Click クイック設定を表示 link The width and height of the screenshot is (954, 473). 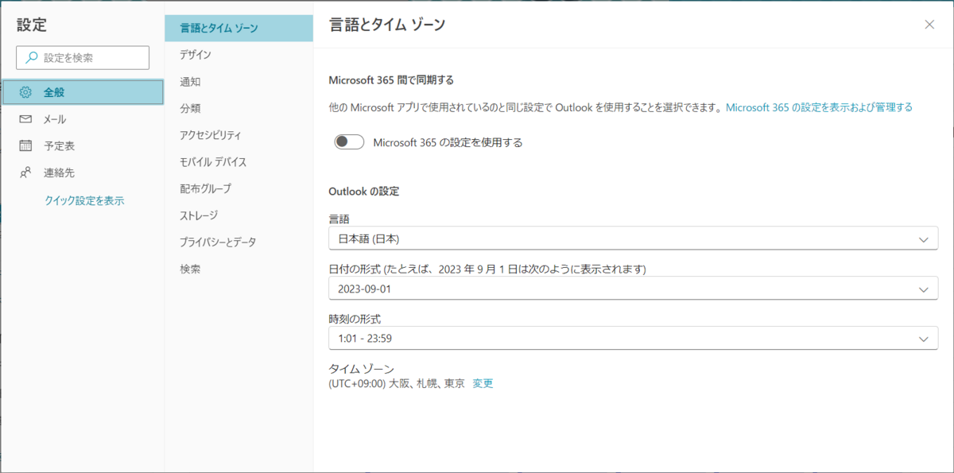click(83, 200)
